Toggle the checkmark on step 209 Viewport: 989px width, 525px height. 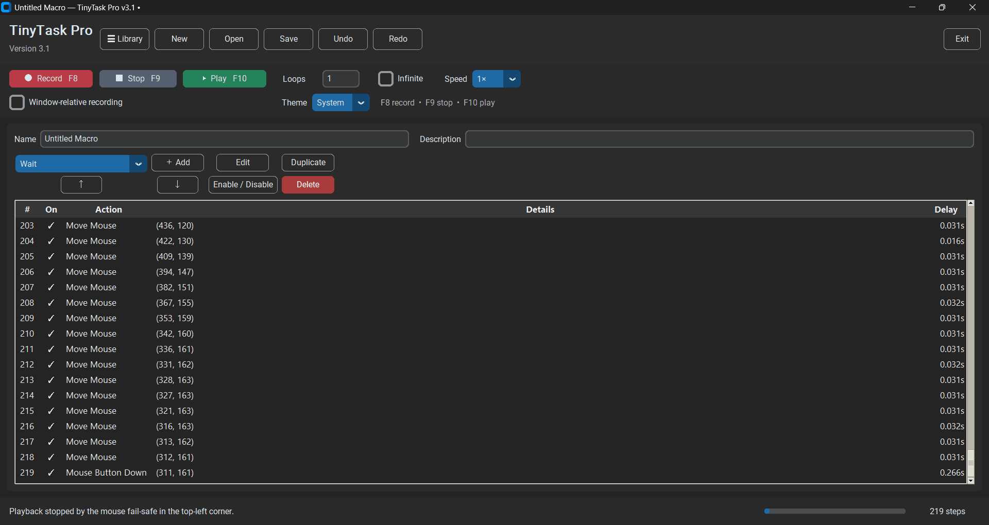coord(51,318)
